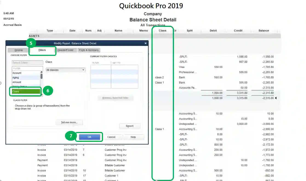Open the Header/Footer tab
306x181 pixels.
(x=65, y=50)
